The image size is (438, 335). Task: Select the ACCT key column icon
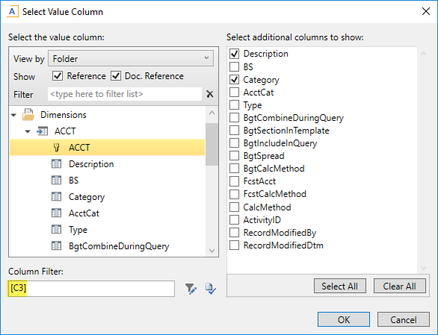pyautogui.click(x=56, y=147)
